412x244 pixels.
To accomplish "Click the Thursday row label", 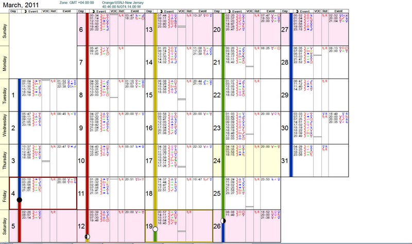I will tap(5, 160).
